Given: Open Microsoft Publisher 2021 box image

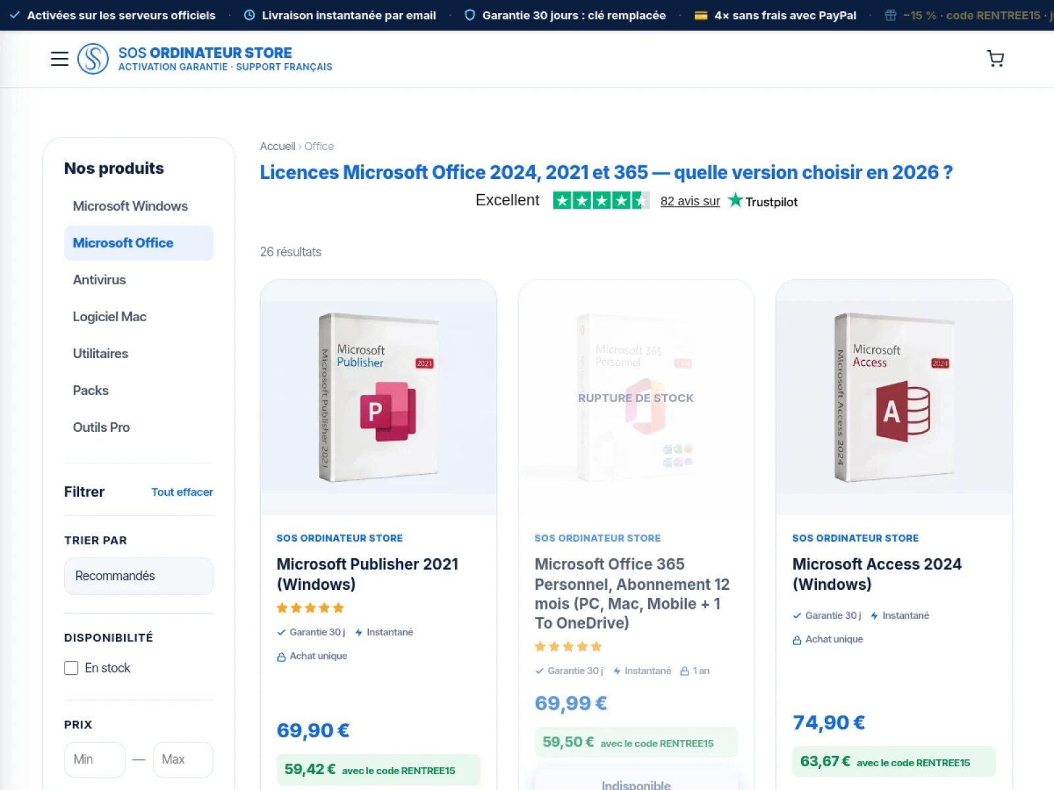Looking at the screenshot, I should 378,397.
